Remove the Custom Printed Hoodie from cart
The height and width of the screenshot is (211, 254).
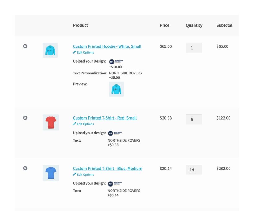[x=25, y=46]
